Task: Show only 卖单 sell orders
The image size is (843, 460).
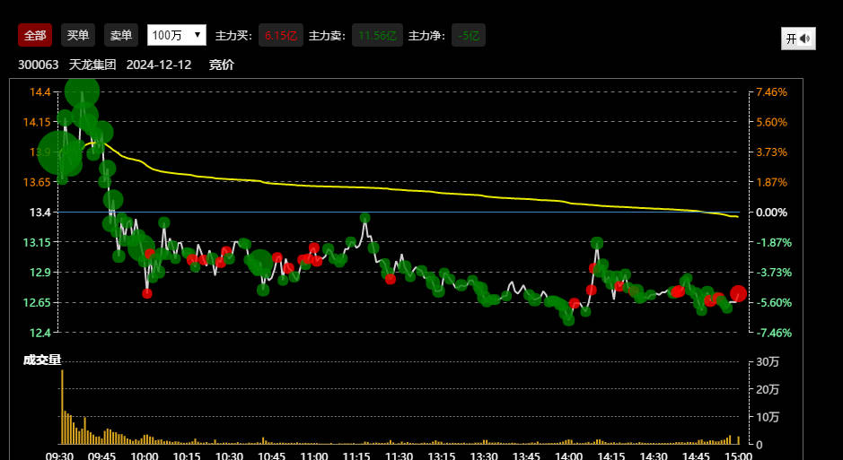Action: click(x=121, y=35)
